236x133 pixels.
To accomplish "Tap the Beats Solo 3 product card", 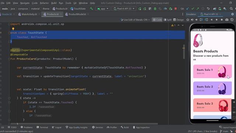I will pyautogui.click(x=212, y=105).
